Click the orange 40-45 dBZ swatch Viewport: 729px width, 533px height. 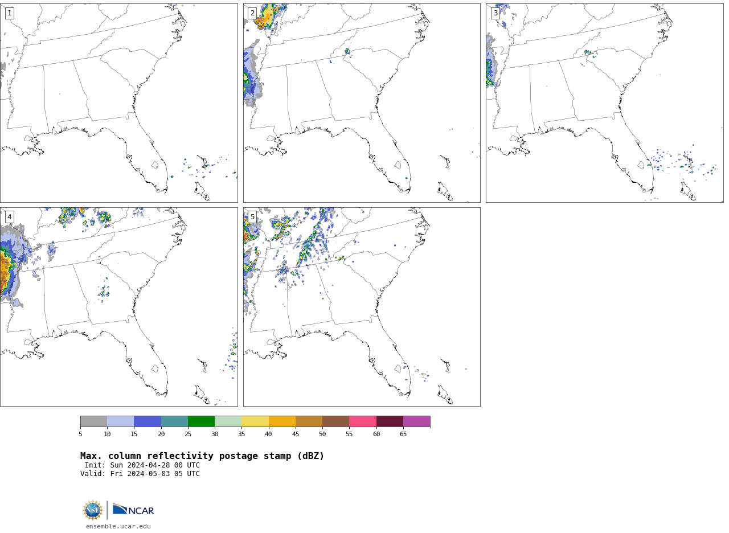(282, 421)
